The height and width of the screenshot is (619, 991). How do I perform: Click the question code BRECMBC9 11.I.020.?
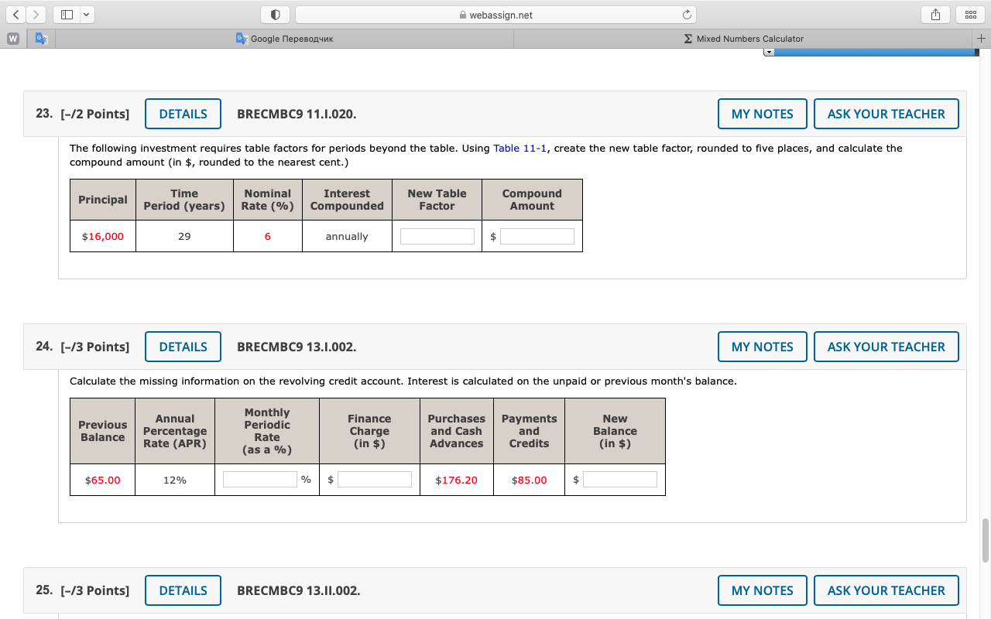[x=297, y=114]
